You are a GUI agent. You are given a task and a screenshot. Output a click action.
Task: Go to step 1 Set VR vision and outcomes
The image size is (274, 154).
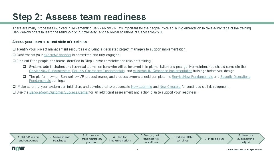[x=28, y=139]
